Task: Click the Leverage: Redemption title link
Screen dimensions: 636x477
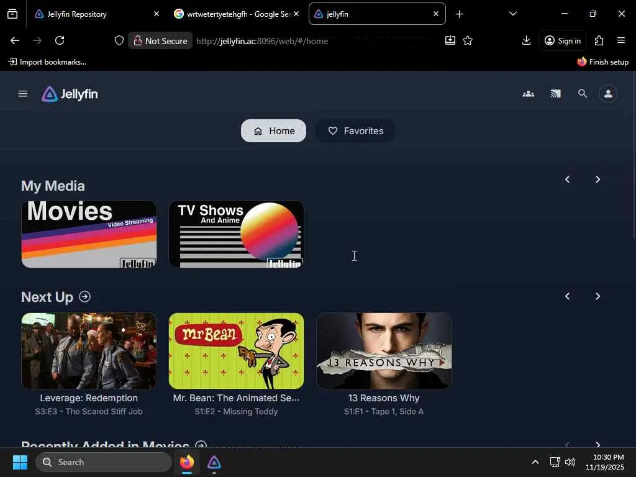Action: click(x=89, y=398)
